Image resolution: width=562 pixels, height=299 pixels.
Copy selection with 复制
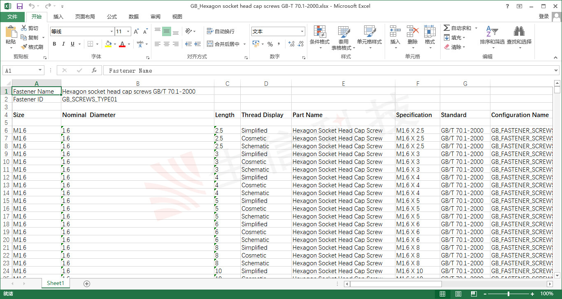pos(30,37)
